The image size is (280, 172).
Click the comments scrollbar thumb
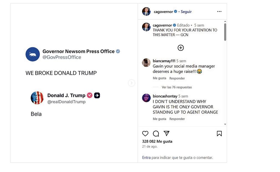click(225, 32)
